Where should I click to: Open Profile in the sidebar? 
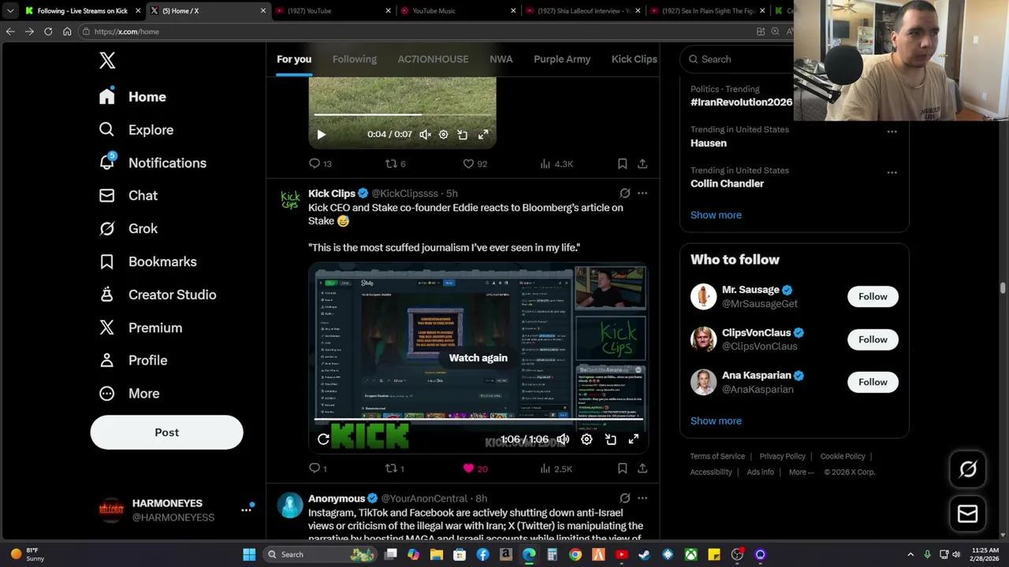pos(133,360)
